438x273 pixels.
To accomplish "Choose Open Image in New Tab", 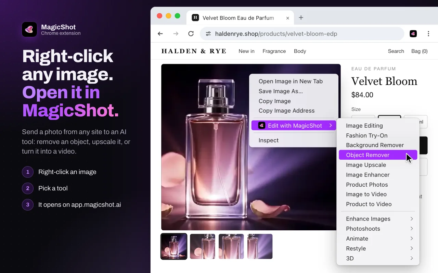I will click(294, 81).
